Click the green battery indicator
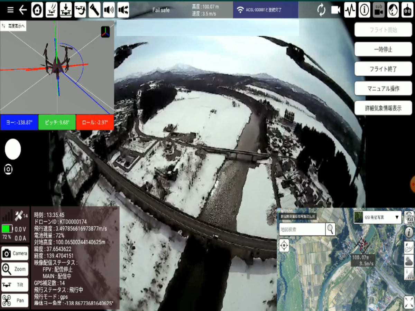Screen dimensions: 415x311 coord(7,229)
